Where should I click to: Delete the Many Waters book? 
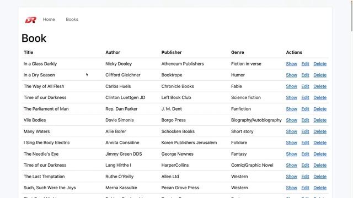pos(320,131)
